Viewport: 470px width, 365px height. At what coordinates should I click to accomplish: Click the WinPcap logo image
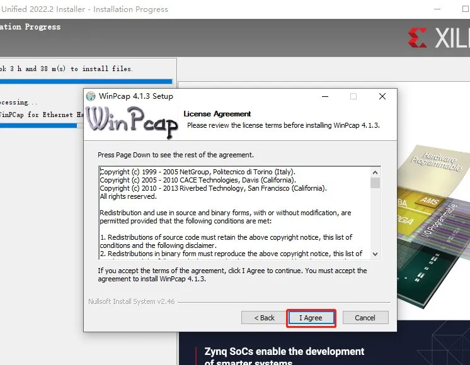[x=131, y=123]
